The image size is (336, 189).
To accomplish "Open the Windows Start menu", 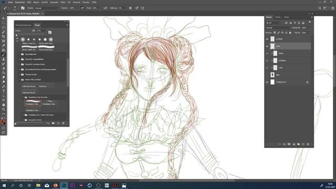I will point(4,185).
